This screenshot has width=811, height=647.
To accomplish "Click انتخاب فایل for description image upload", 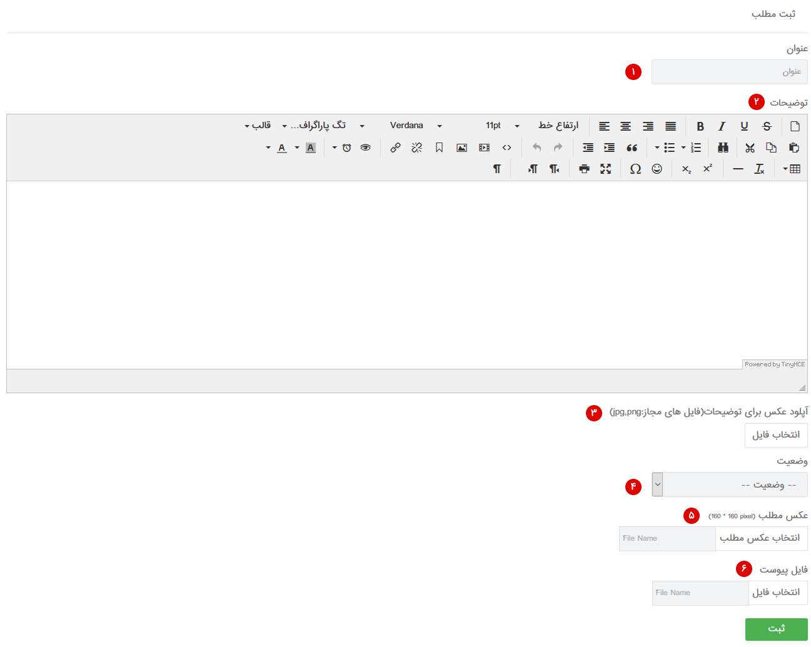I will click(x=776, y=435).
